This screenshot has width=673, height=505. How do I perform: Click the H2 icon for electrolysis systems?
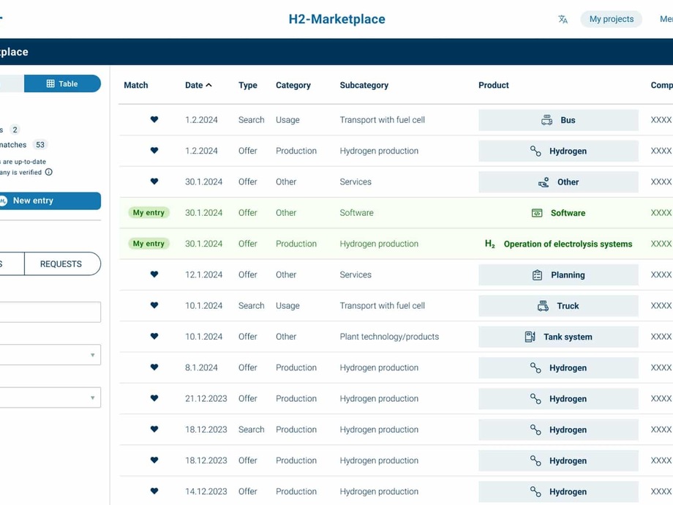490,244
